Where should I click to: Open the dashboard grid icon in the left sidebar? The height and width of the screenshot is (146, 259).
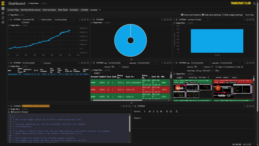(x=3, y=8)
